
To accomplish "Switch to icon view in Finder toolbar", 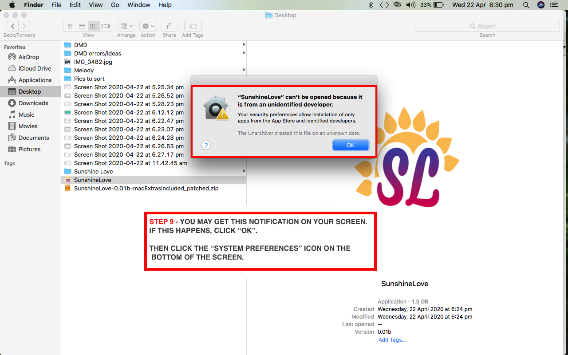I will (x=70, y=26).
